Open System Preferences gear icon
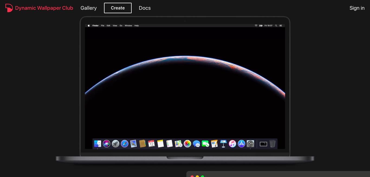 tap(250, 143)
